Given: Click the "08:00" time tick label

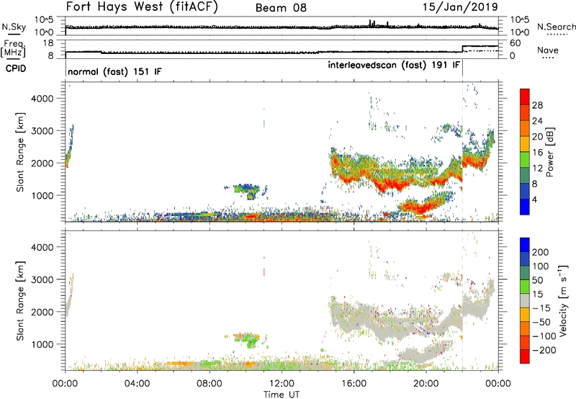Looking at the screenshot, I should coord(210,384).
